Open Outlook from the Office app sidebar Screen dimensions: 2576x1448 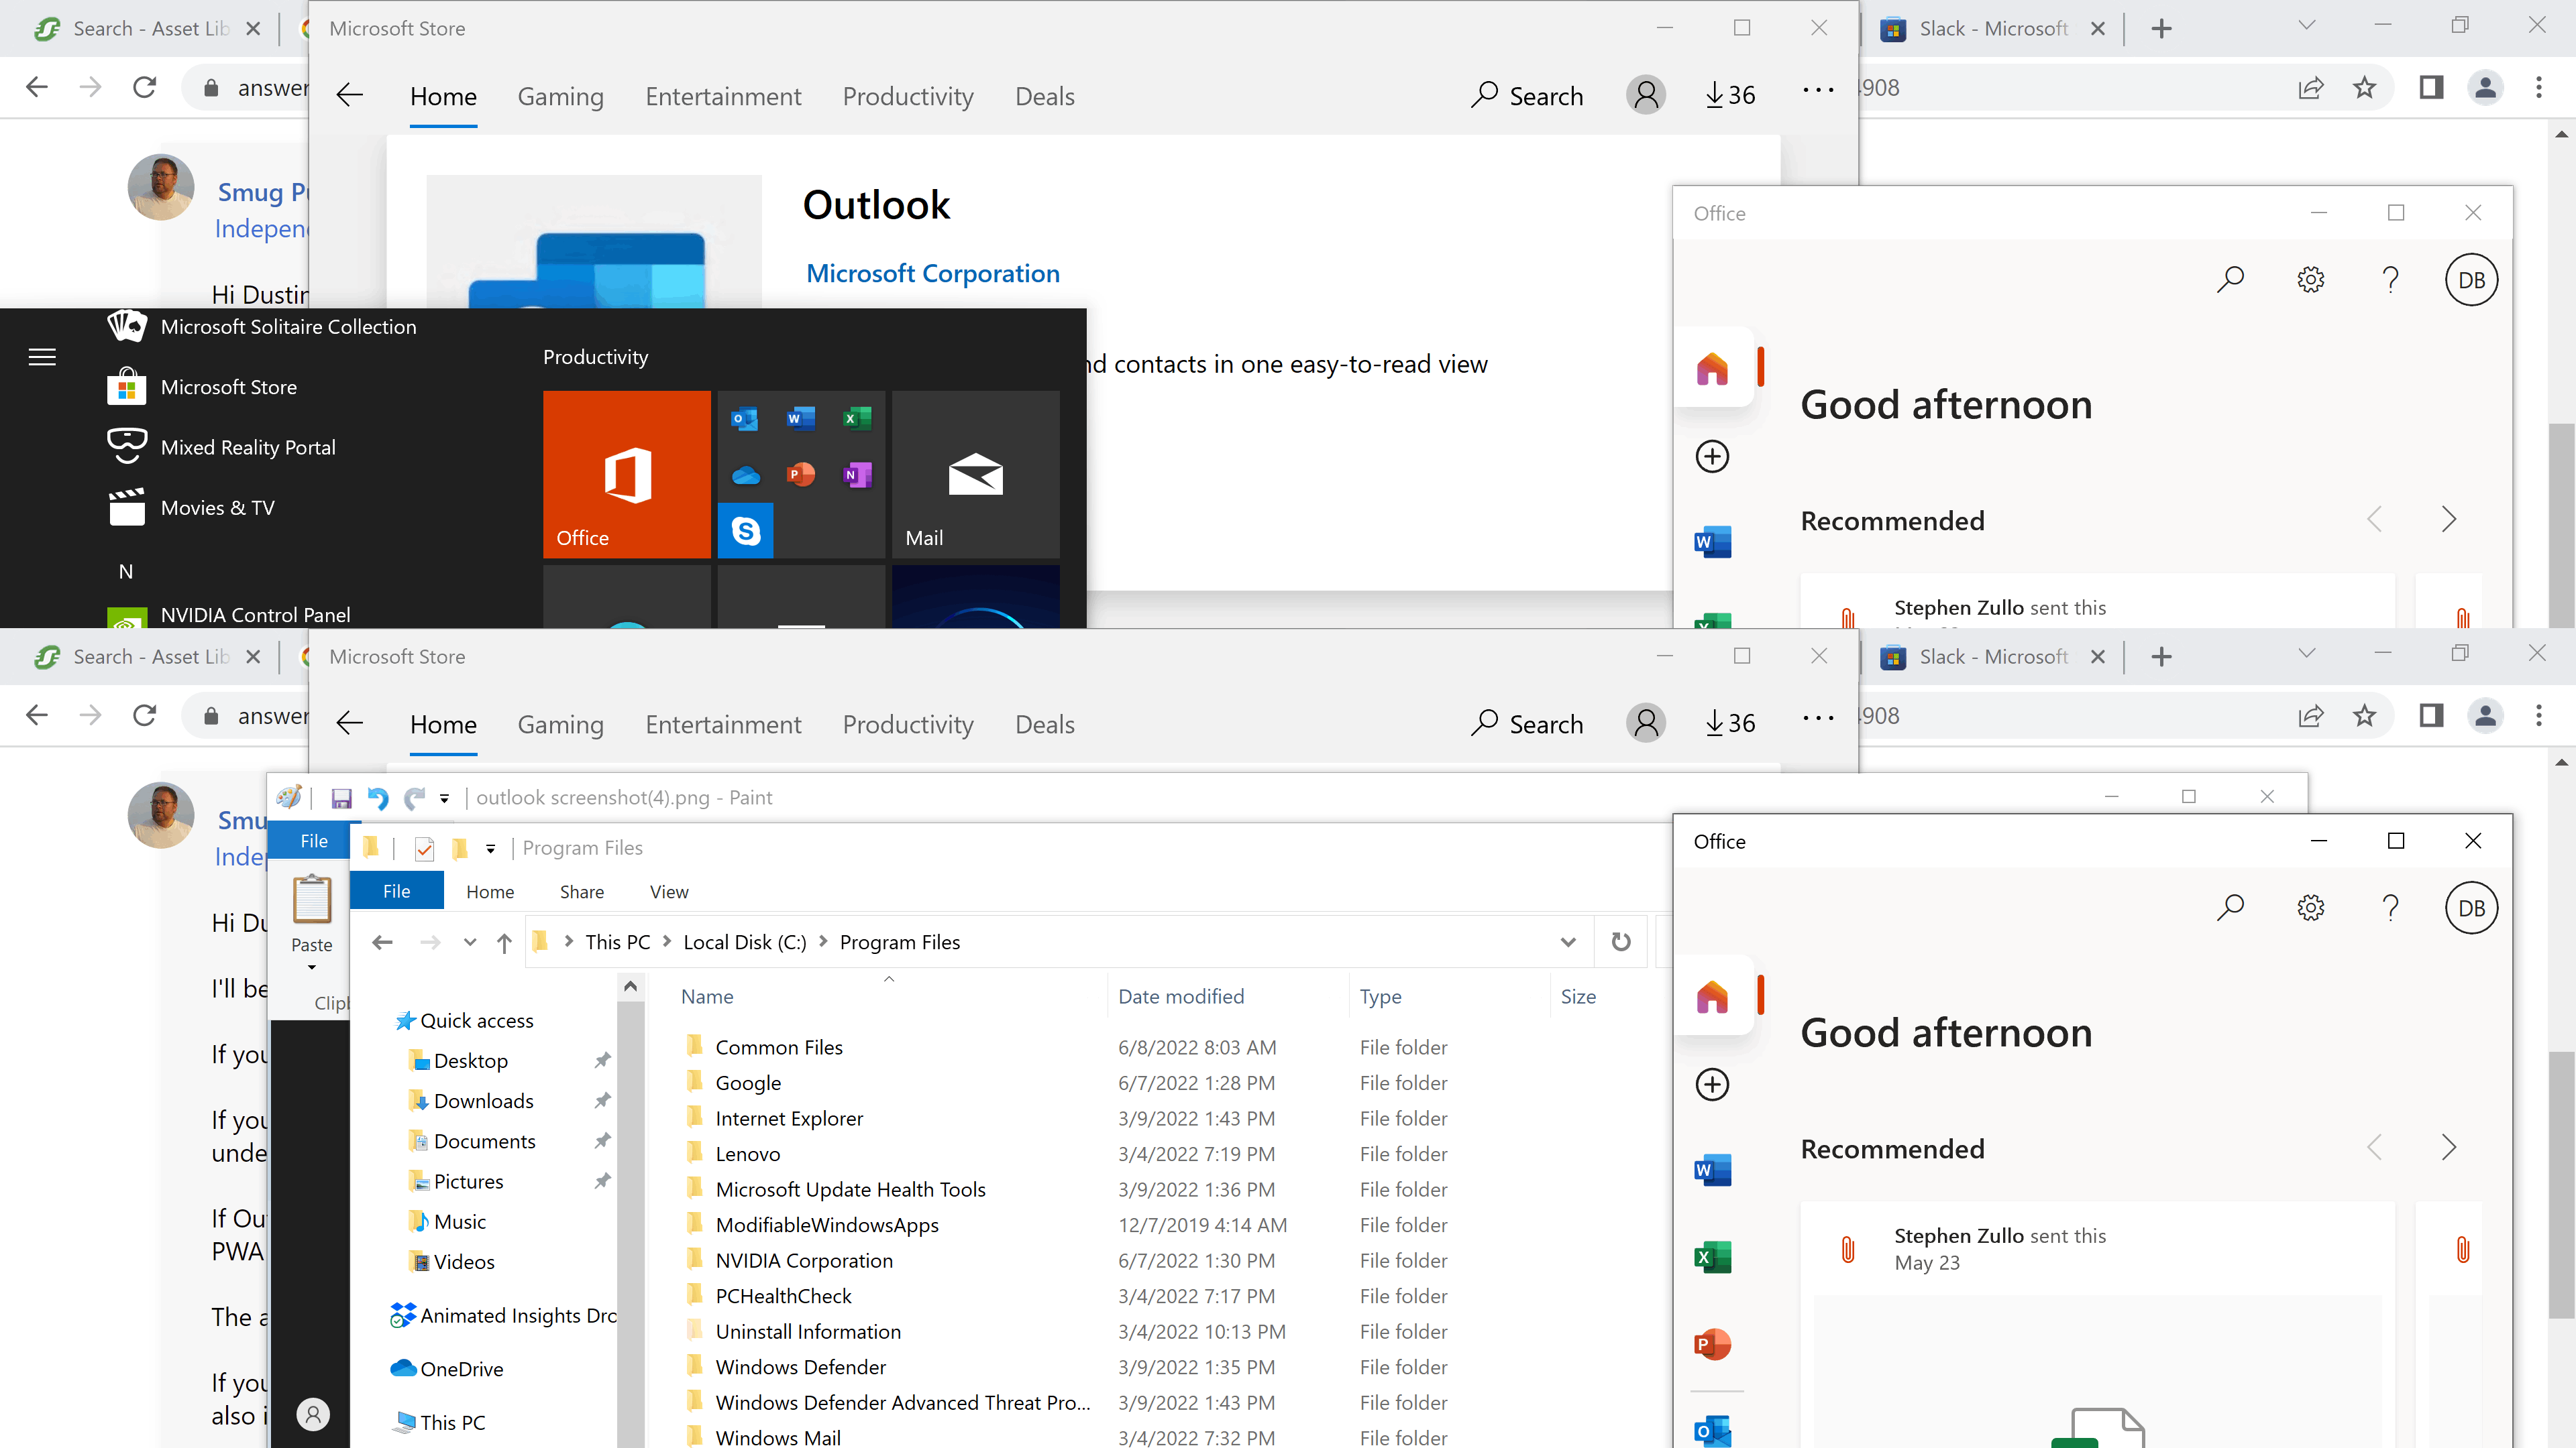[1712, 1431]
